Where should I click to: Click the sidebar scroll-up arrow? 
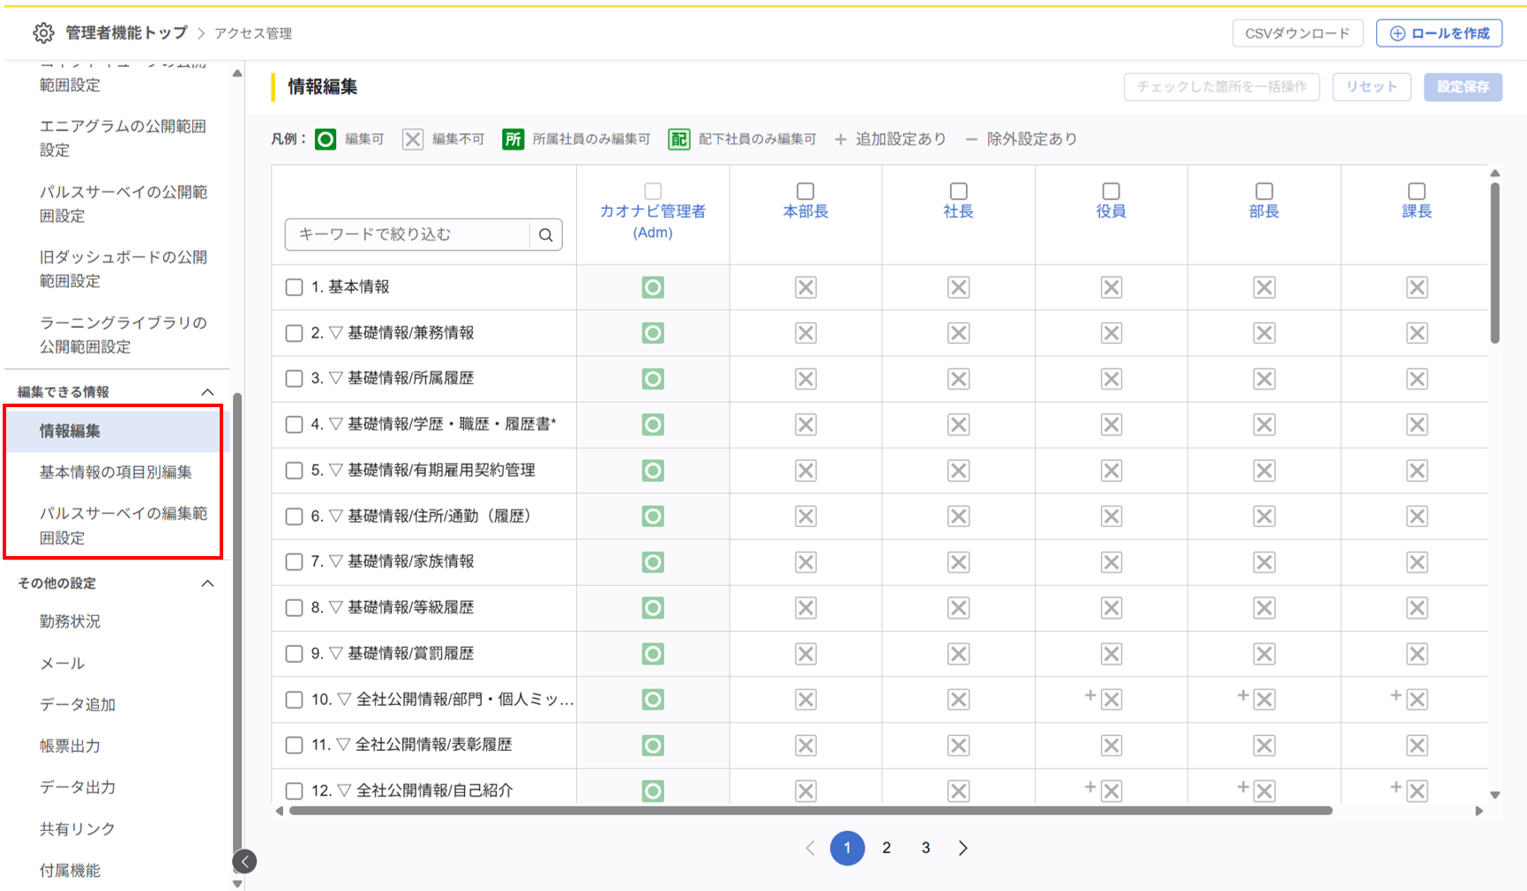pos(237,74)
